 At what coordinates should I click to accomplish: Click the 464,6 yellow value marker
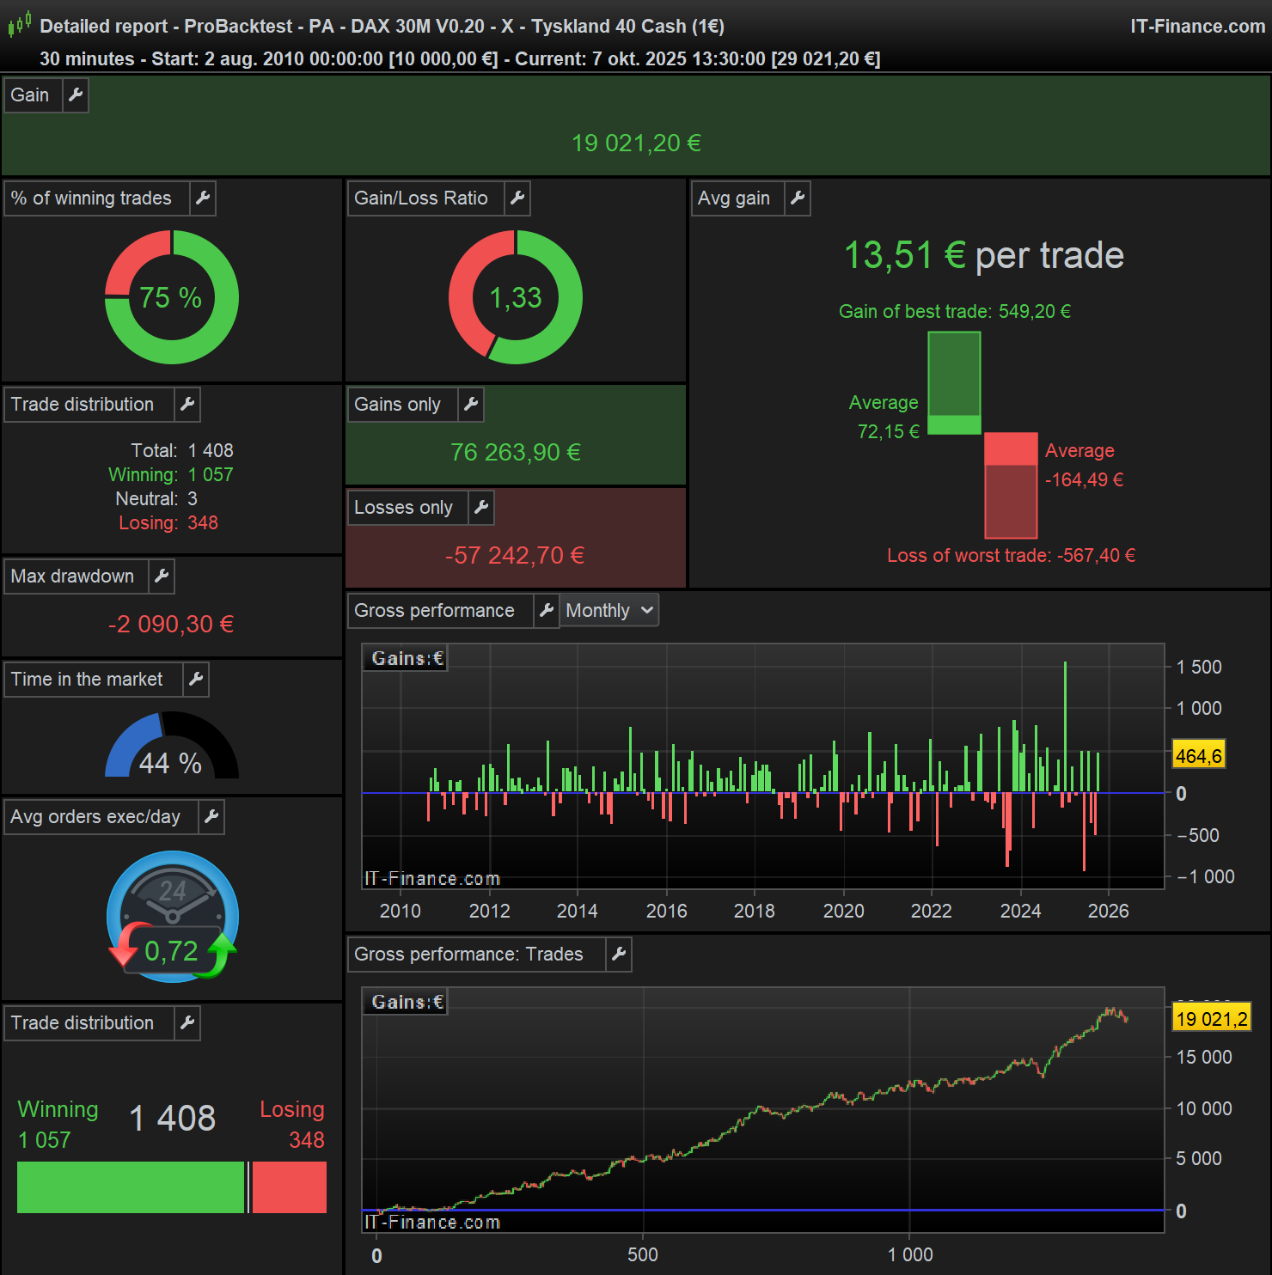pos(1199,756)
